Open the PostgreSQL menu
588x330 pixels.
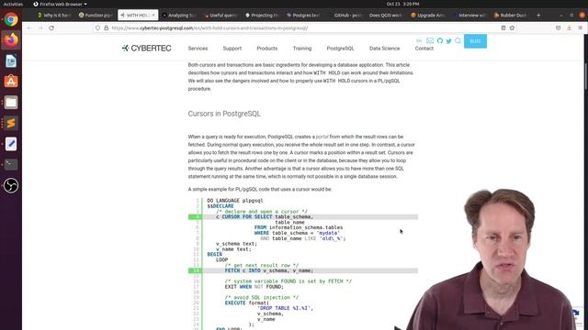pos(340,49)
